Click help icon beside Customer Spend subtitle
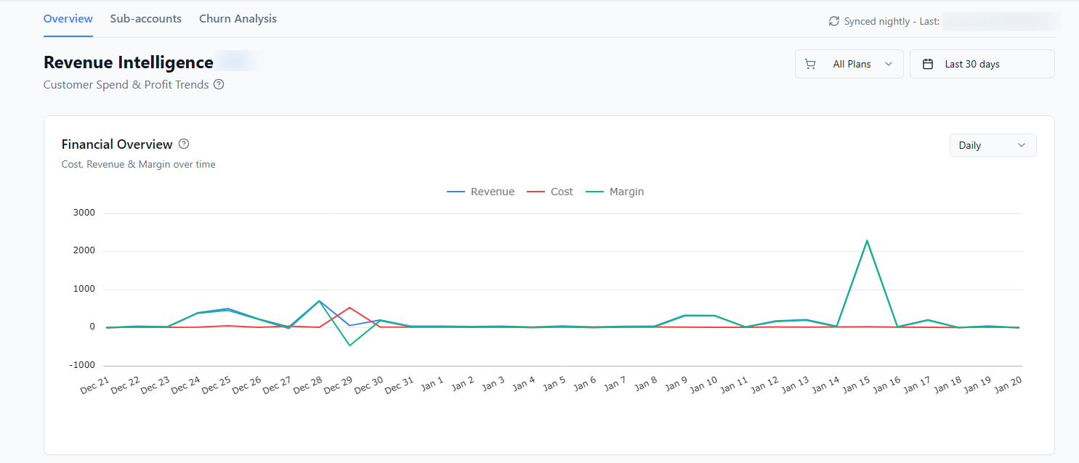The width and height of the screenshot is (1079, 463). tap(219, 84)
